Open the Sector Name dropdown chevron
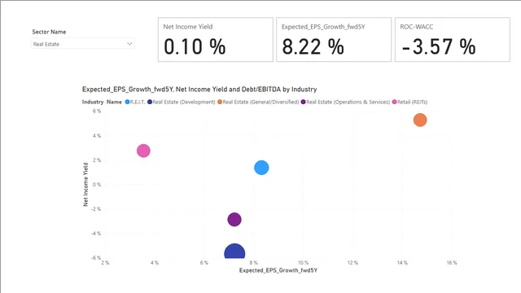 pos(129,43)
